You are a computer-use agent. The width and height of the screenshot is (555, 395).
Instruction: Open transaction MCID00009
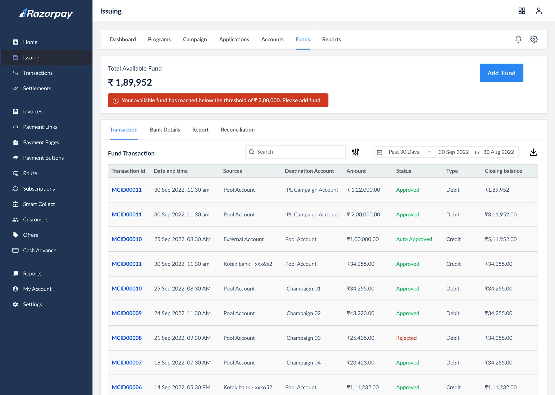(127, 313)
